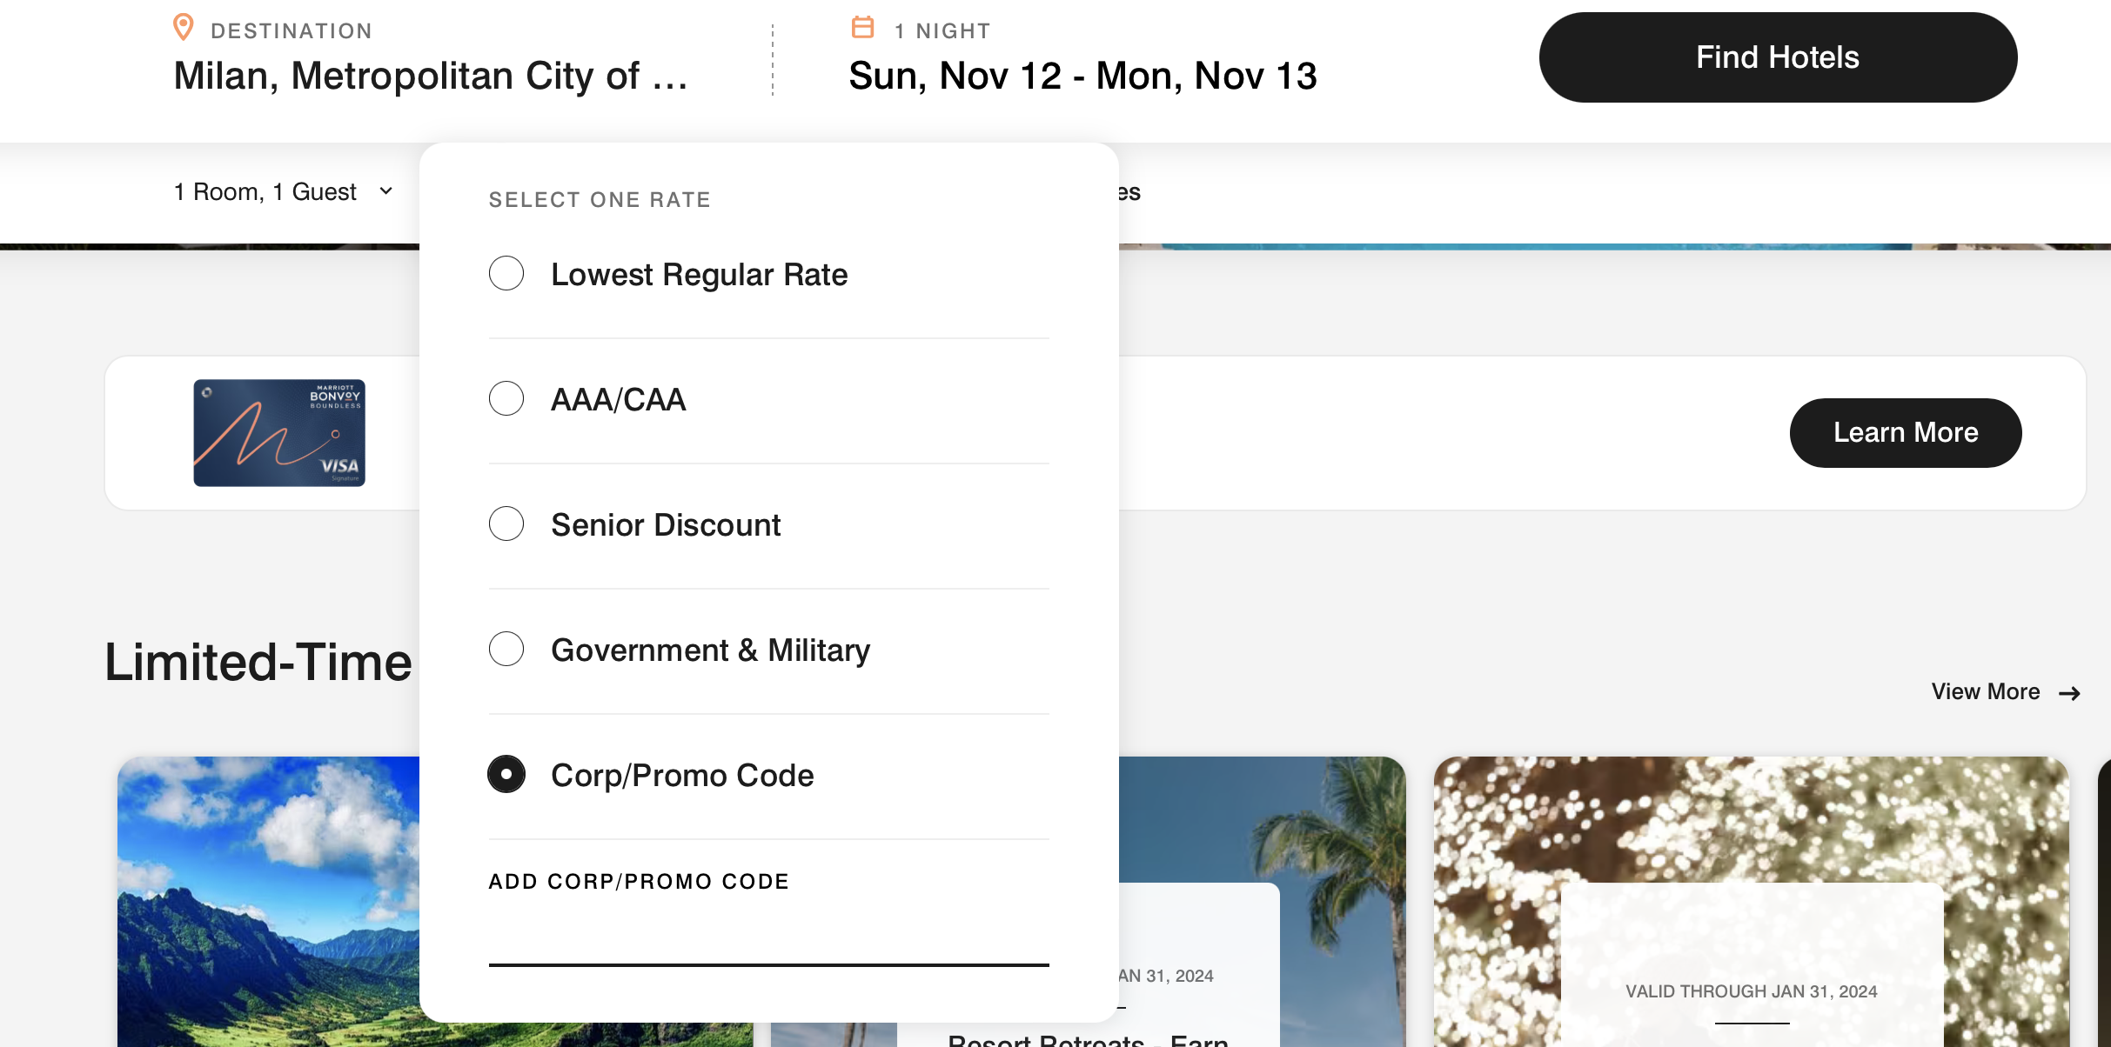Open the Sun, Nov 12 - Mon, Nov 13 date picker
Image resolution: width=2111 pixels, height=1047 pixels.
[1082, 76]
